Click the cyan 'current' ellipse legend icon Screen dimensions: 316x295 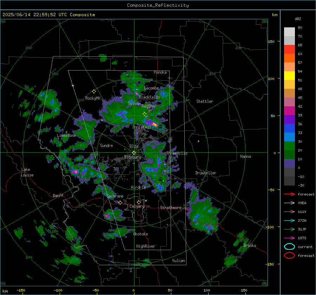click(x=289, y=247)
